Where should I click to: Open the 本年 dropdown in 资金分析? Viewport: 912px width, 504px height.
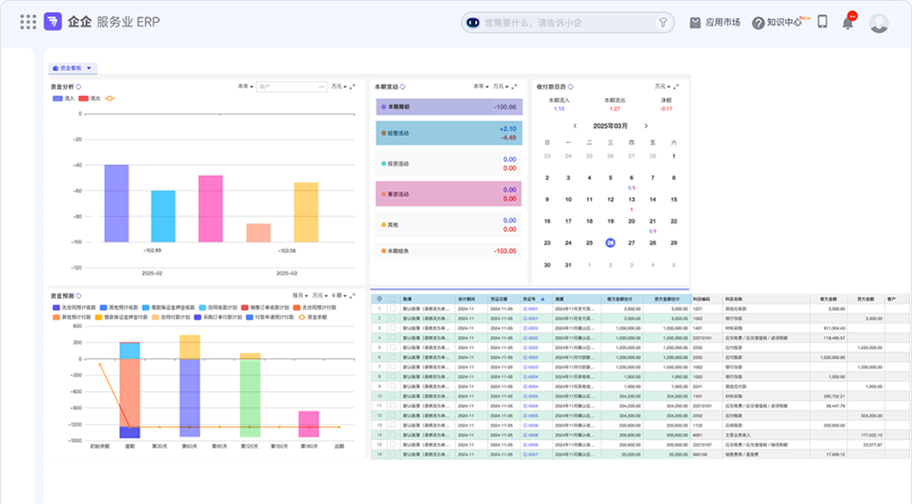pyautogui.click(x=244, y=87)
